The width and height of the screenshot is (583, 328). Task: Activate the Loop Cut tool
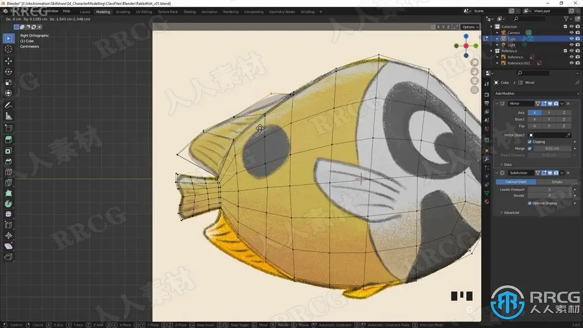tap(9, 172)
